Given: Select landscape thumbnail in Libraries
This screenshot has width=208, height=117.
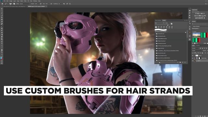Looking at the screenshot, I should [196, 35].
